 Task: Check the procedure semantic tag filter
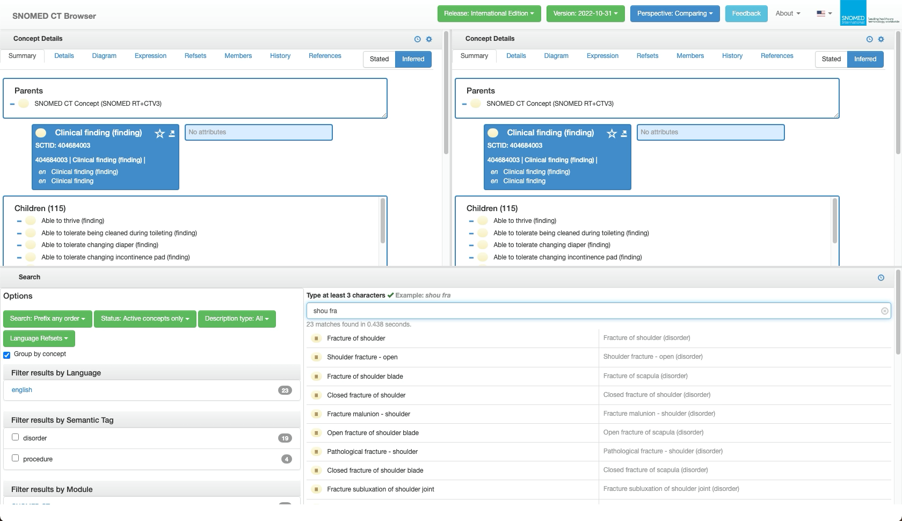[x=15, y=458]
